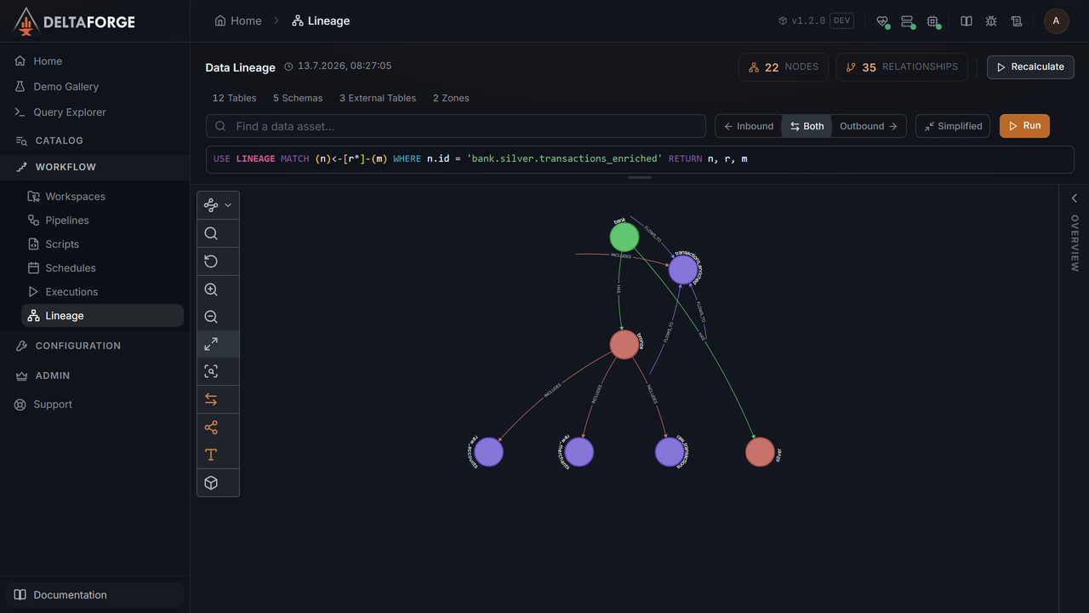Click the search icon in graph toolbar
This screenshot has height=613, width=1089.
[211, 233]
